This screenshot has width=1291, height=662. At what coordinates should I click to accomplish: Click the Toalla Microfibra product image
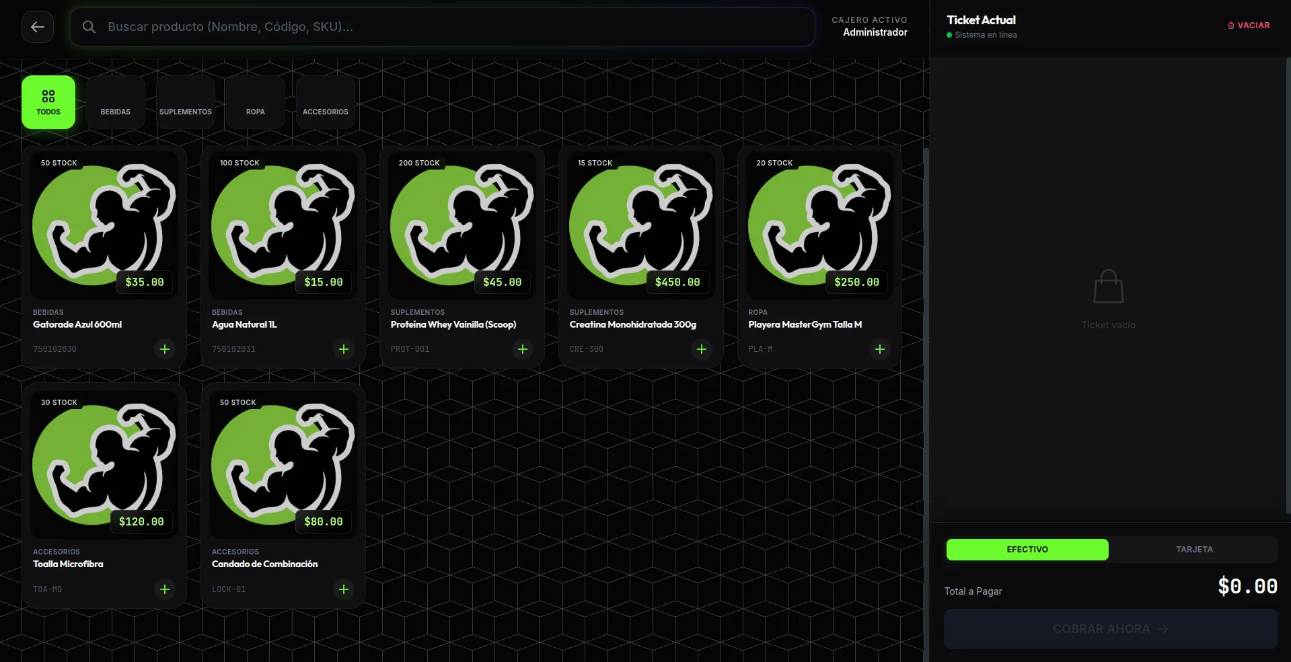104,464
